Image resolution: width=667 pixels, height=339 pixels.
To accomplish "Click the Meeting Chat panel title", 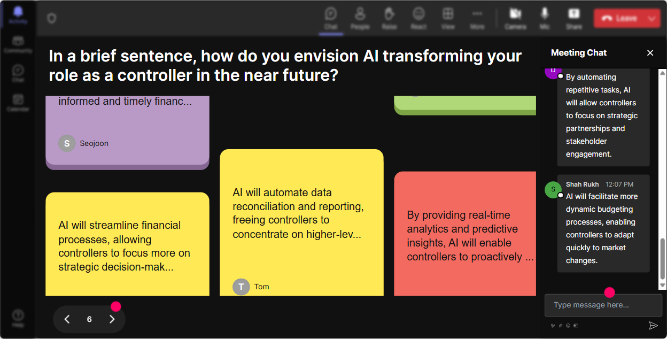I will point(579,52).
